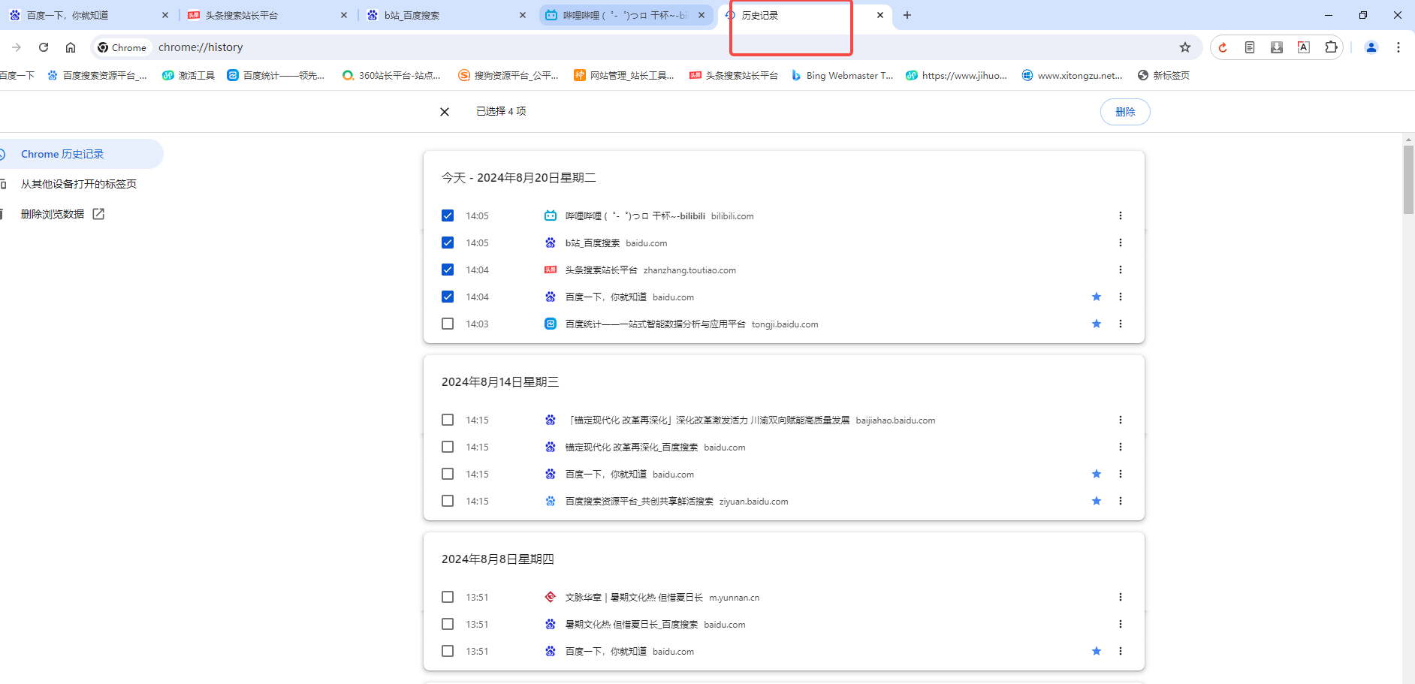
Task: Open the Bing Webmaster bookmark
Action: click(842, 75)
